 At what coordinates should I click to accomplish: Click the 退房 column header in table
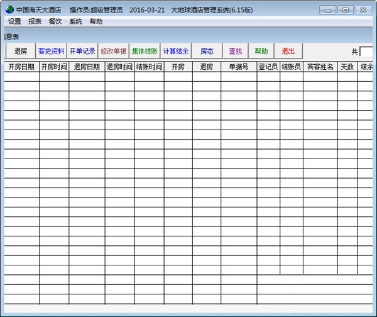207,67
